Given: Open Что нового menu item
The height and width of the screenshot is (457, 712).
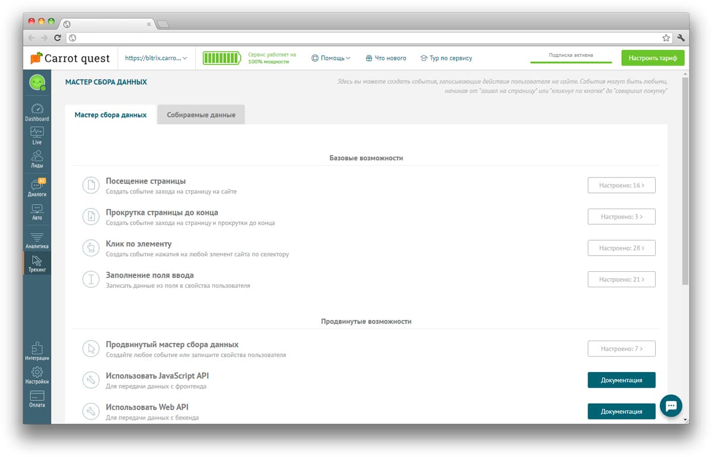Looking at the screenshot, I should [386, 58].
